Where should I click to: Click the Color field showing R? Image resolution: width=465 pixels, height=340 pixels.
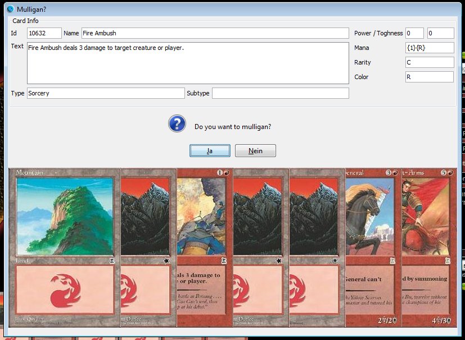(430, 77)
